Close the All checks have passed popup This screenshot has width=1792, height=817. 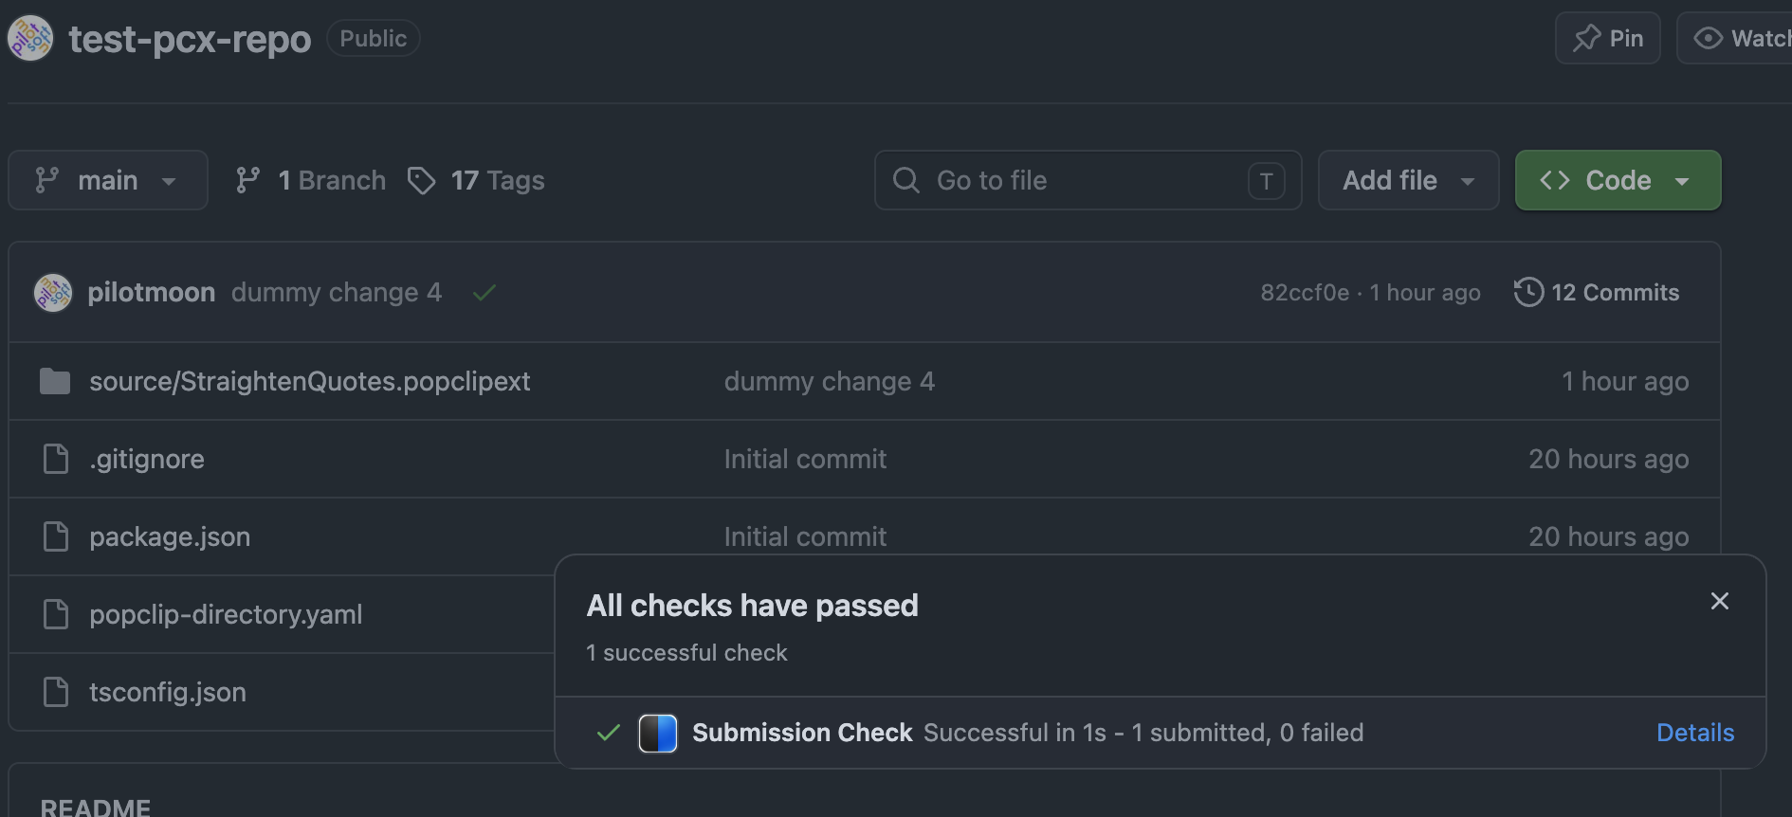tap(1720, 601)
